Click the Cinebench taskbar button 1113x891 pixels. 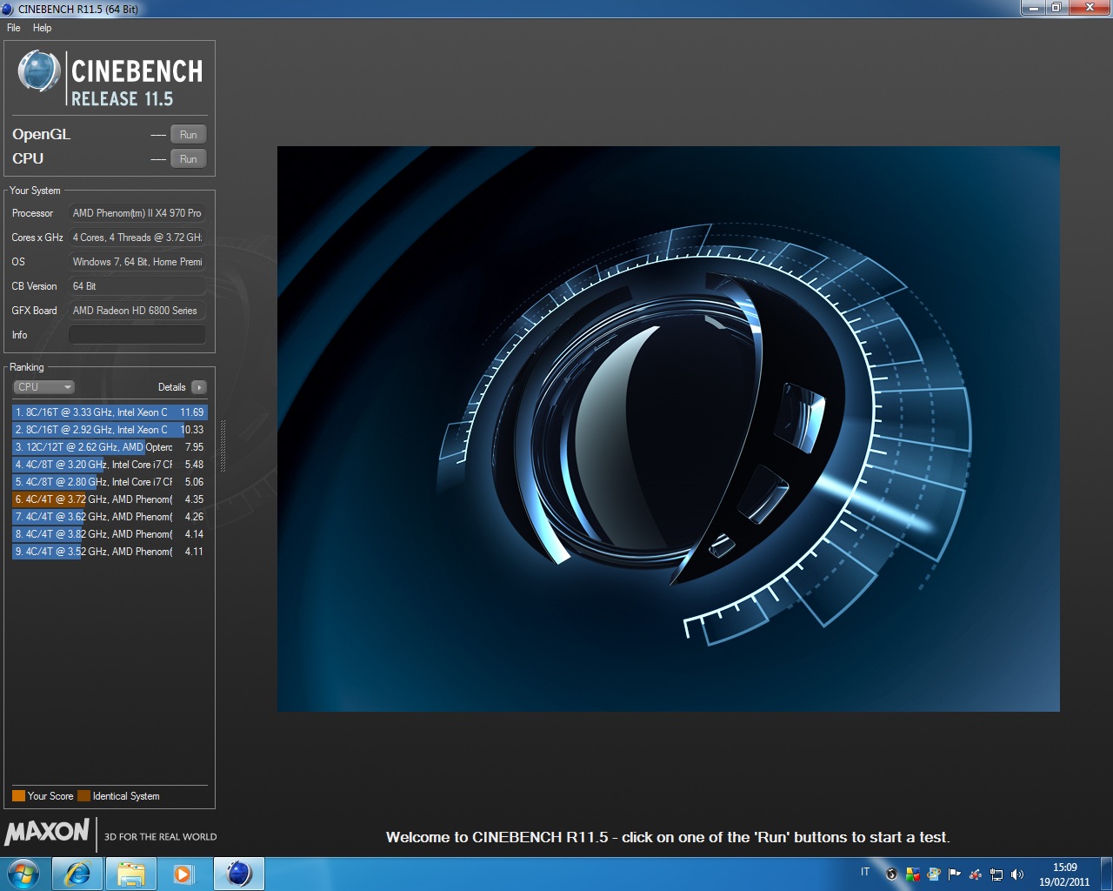click(x=238, y=874)
